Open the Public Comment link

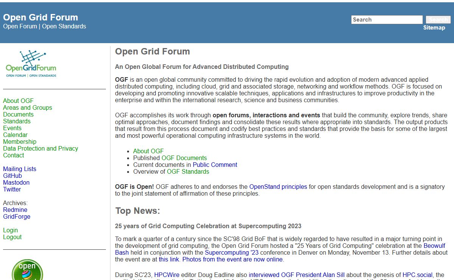click(x=215, y=165)
